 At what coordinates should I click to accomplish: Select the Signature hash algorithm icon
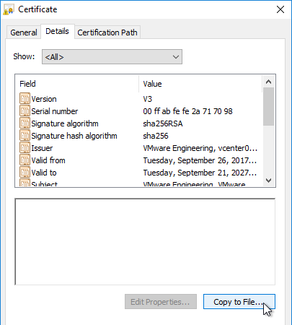tap(25, 136)
